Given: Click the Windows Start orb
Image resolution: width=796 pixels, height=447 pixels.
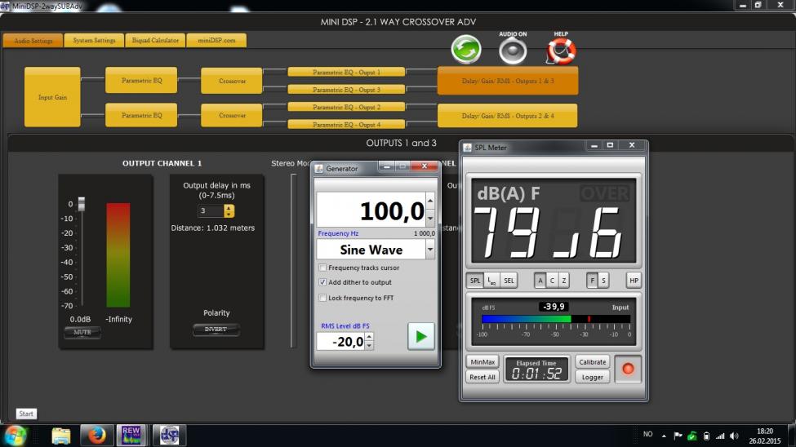Looking at the screenshot, I should [x=15, y=436].
